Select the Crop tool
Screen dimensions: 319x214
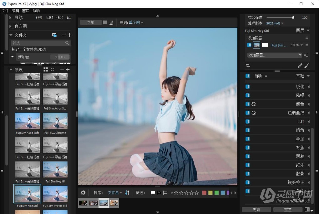(x=248, y=66)
